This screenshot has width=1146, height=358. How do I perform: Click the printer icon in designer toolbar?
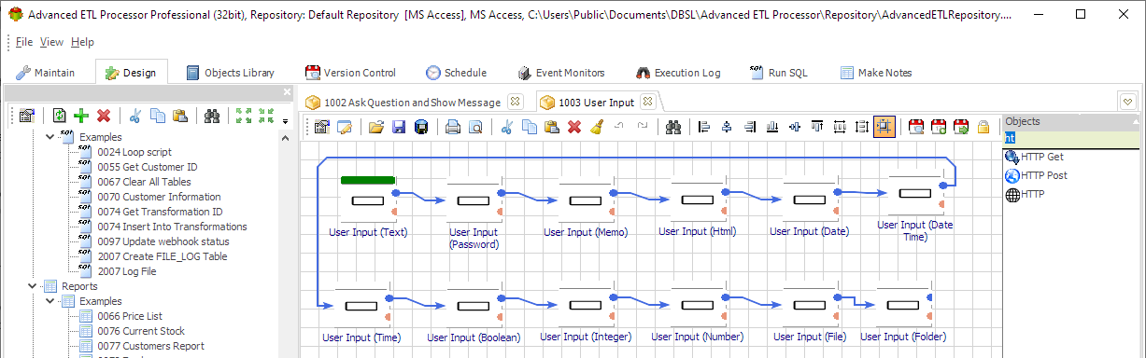point(453,128)
